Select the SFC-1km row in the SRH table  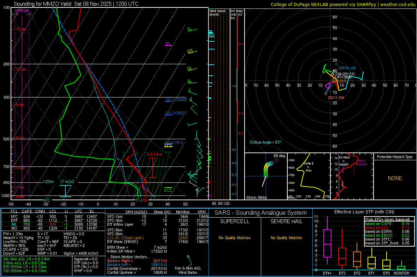coord(158,217)
